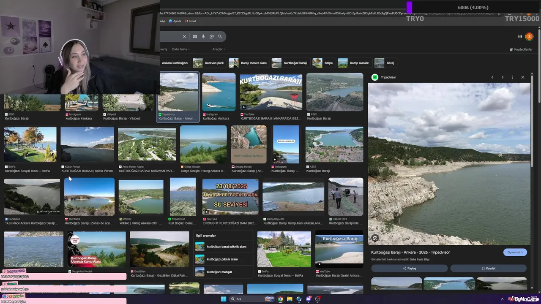
Task: Select the Karavan park filter chip
Action: (x=209, y=63)
